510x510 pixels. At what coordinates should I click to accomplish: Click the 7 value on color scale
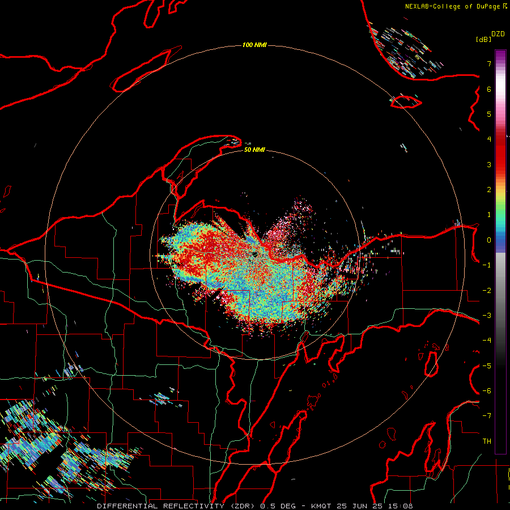[489, 63]
